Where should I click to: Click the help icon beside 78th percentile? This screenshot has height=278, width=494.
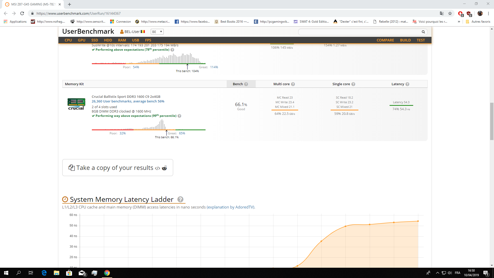point(172,50)
